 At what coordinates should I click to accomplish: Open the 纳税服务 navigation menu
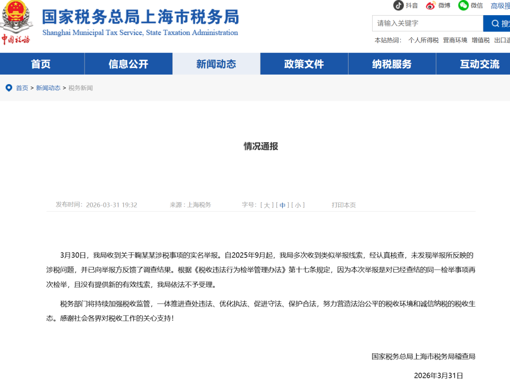(391, 64)
